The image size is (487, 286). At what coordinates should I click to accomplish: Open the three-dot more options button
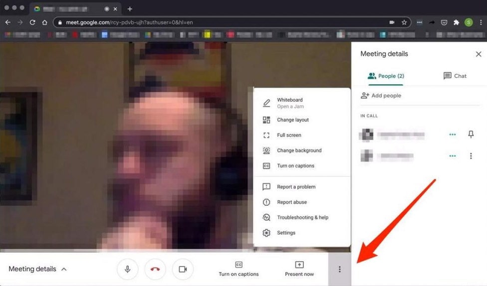(x=339, y=269)
